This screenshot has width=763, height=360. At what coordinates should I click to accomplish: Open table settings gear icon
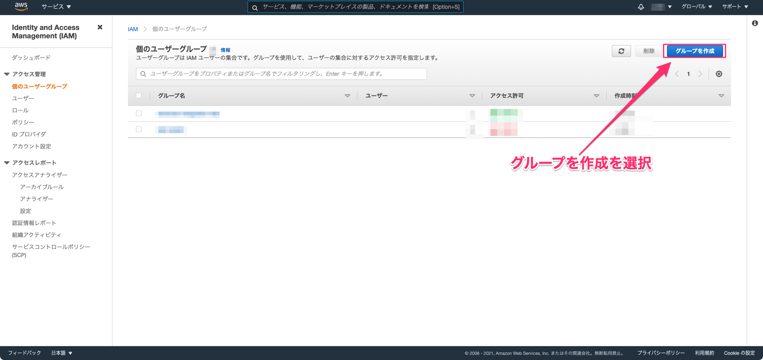pos(719,74)
